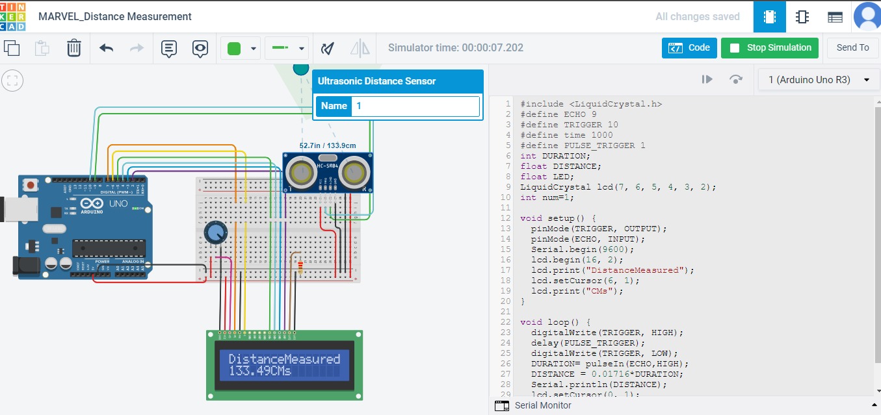This screenshot has width=881, height=415.
Task: Open the Notes tool
Action: coord(168,49)
